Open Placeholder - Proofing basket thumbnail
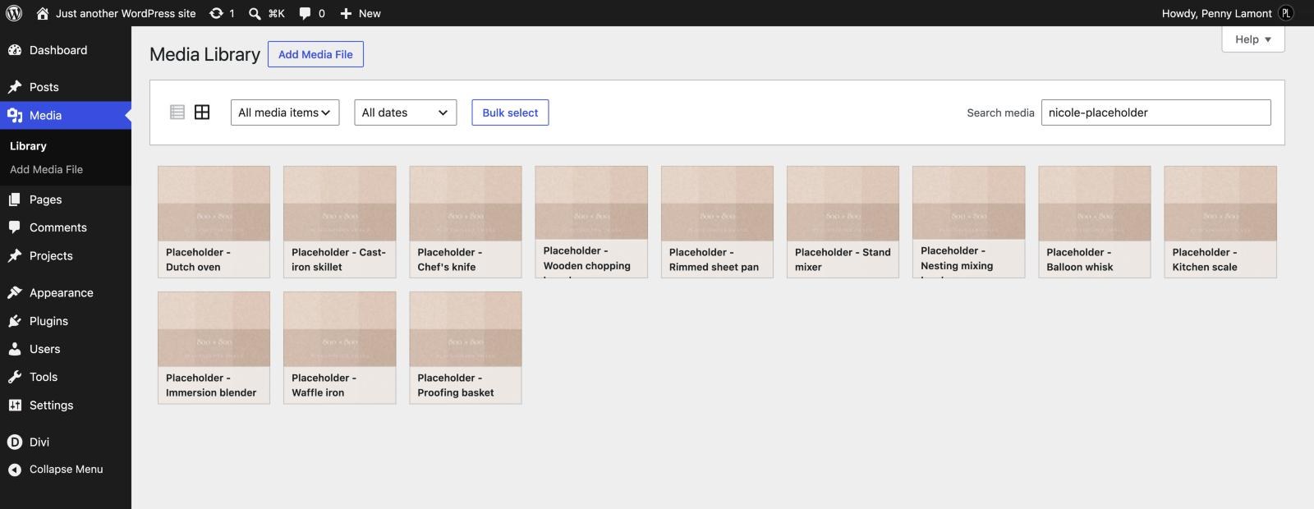Screen dimensions: 1314x509 (466, 347)
